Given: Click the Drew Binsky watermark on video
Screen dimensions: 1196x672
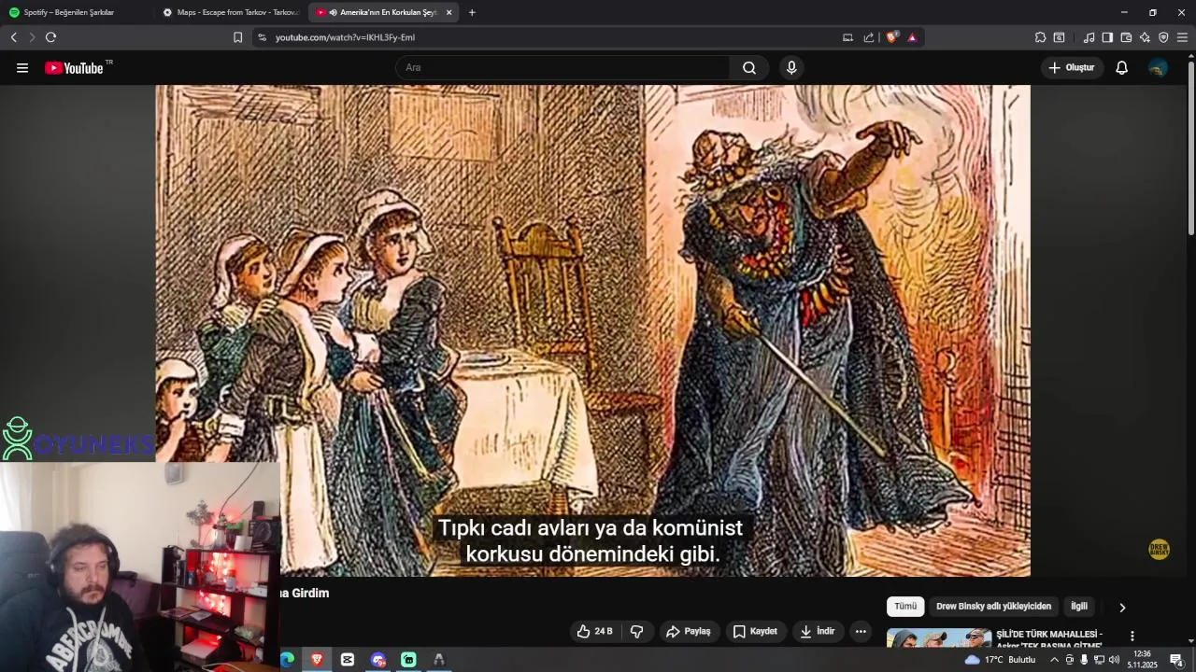Looking at the screenshot, I should point(1159,549).
